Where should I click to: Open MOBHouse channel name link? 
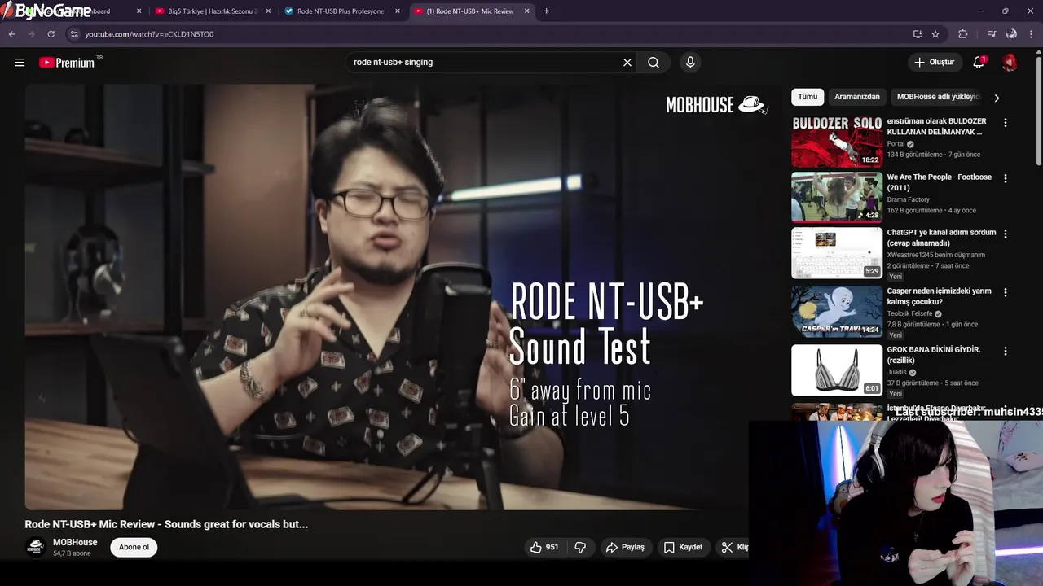[75, 542]
